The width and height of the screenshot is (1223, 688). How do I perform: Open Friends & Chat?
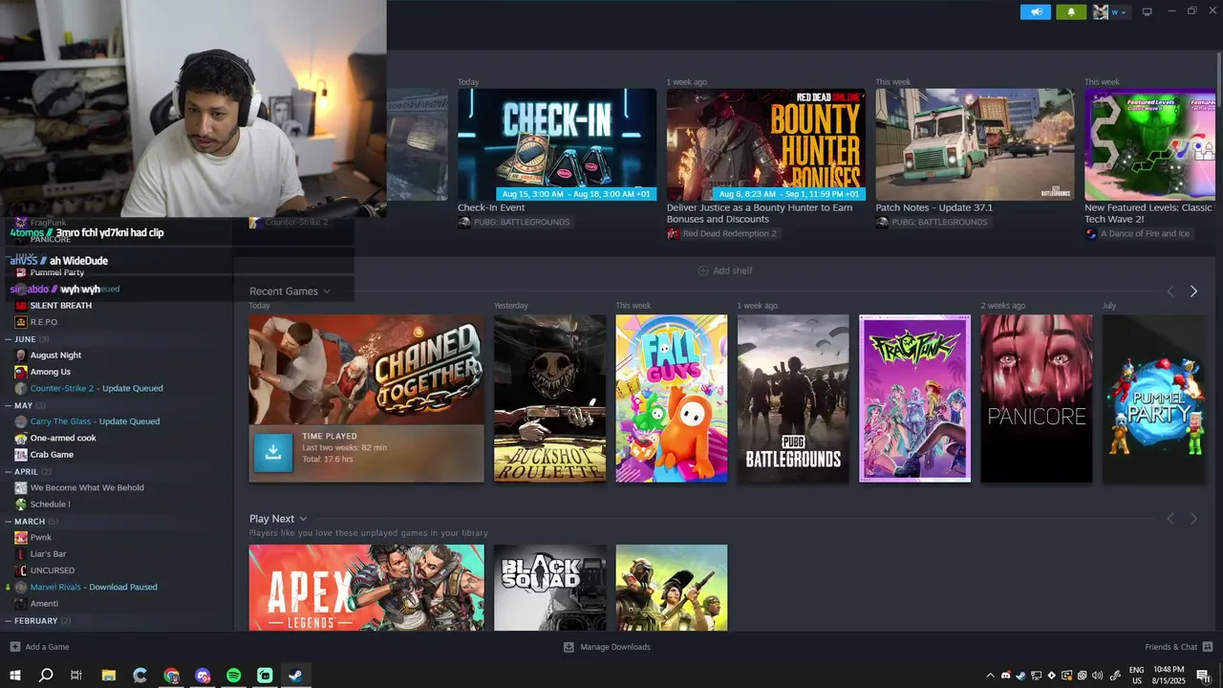[x=1177, y=647]
